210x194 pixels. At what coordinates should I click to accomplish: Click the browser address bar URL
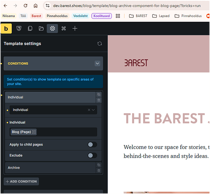tap(127, 6)
